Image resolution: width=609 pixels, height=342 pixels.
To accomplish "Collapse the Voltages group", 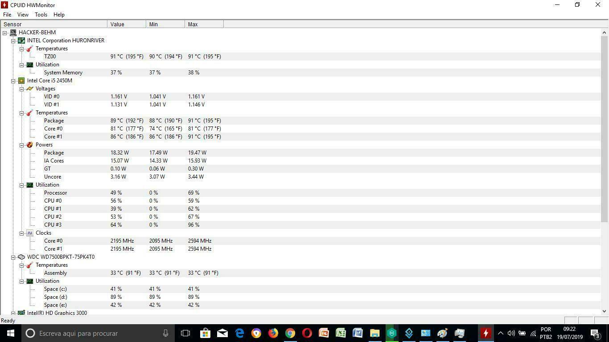I will pos(21,89).
